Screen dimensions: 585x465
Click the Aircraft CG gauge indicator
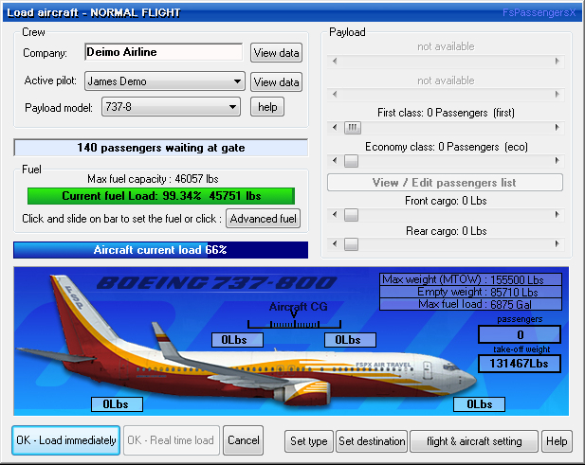tap(294, 321)
